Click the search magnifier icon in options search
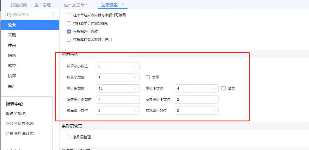309x150 pixels. pyautogui.click(x=9, y=15)
